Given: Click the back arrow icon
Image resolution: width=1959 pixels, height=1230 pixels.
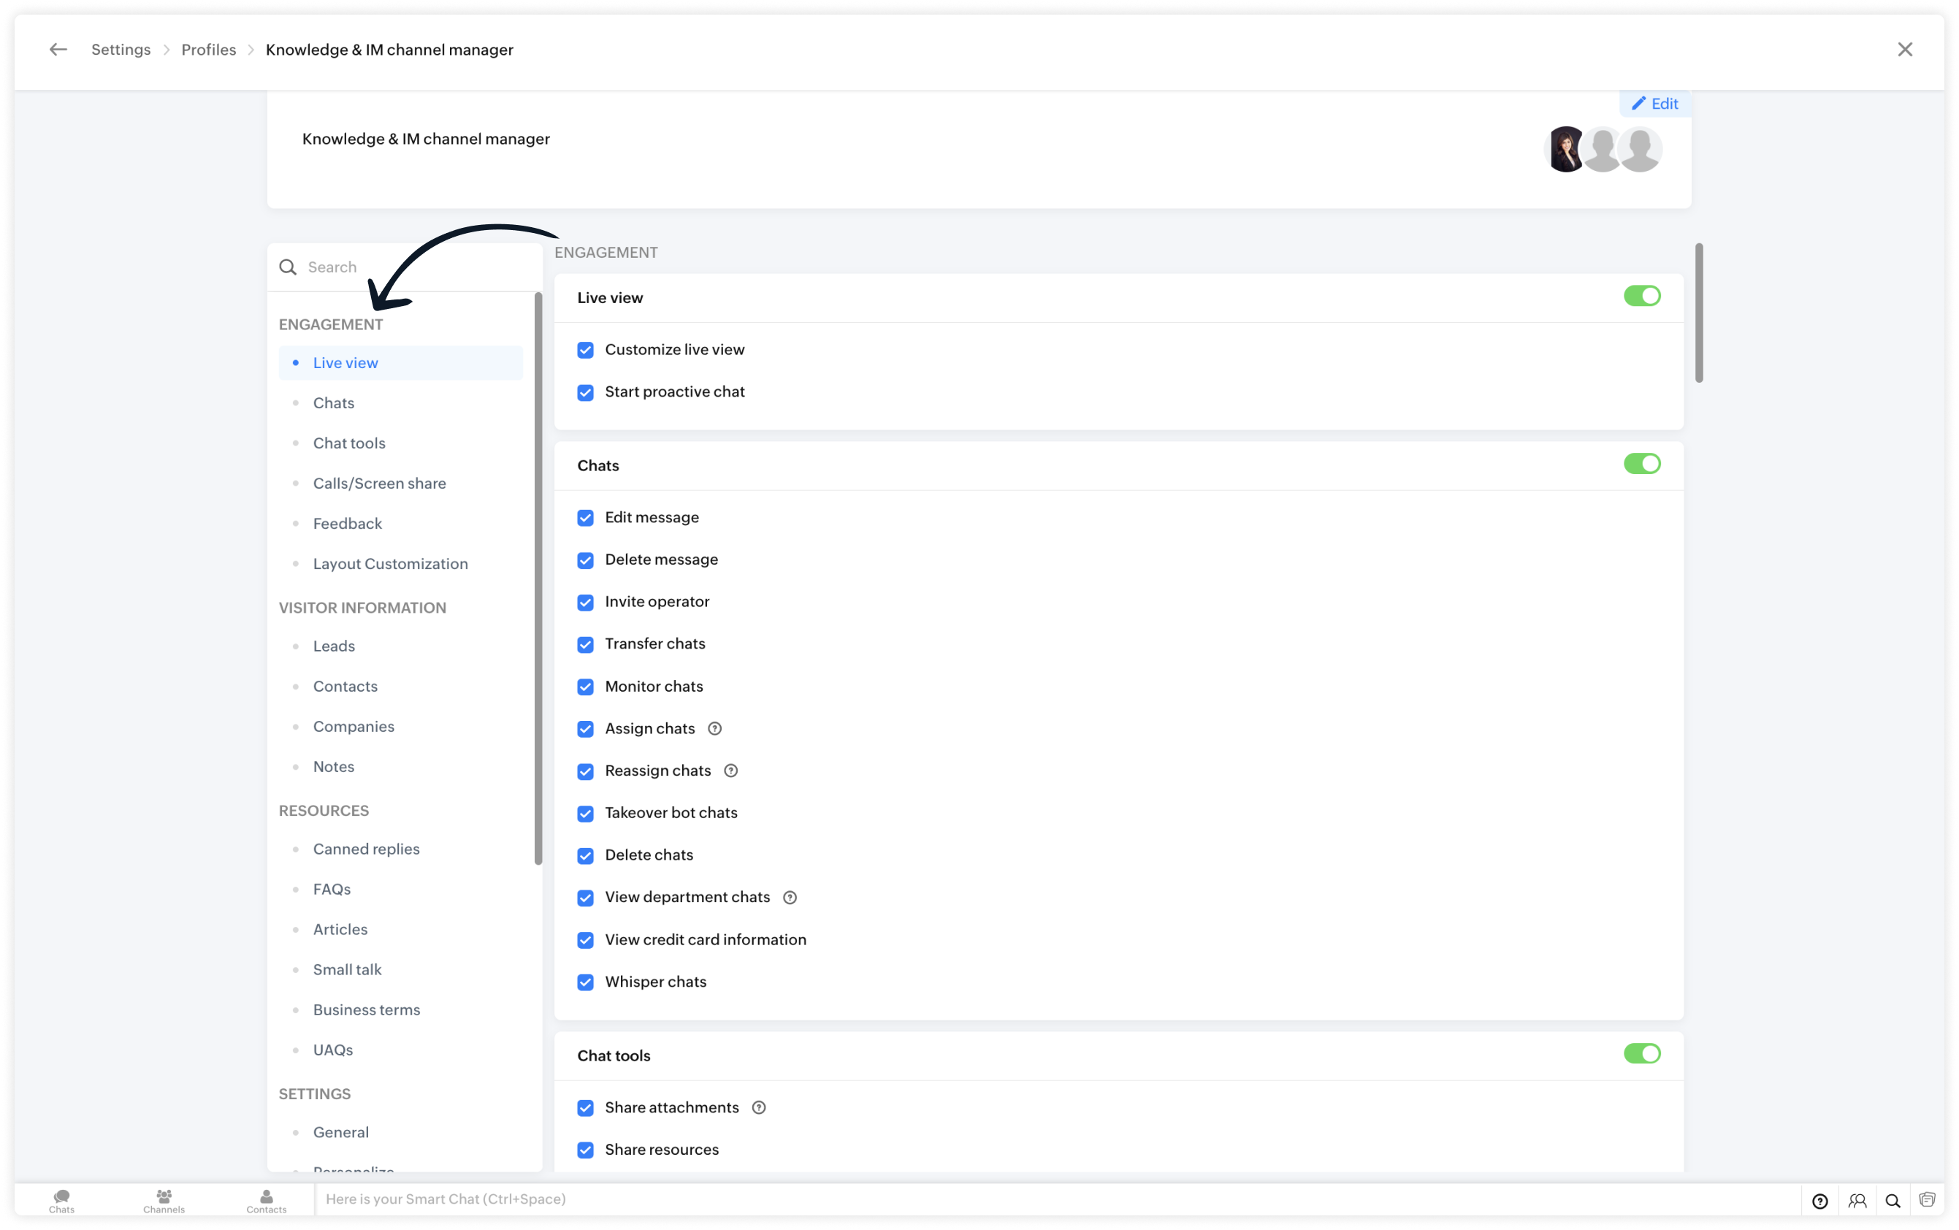Looking at the screenshot, I should [58, 50].
